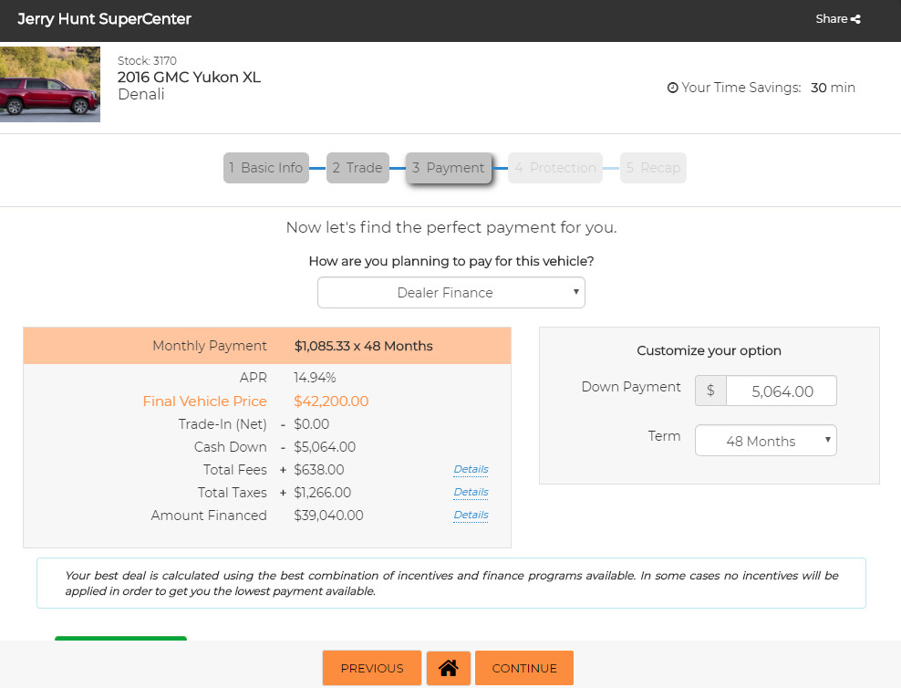Go to step 1 Basic Info
901x688 pixels.
(265, 168)
